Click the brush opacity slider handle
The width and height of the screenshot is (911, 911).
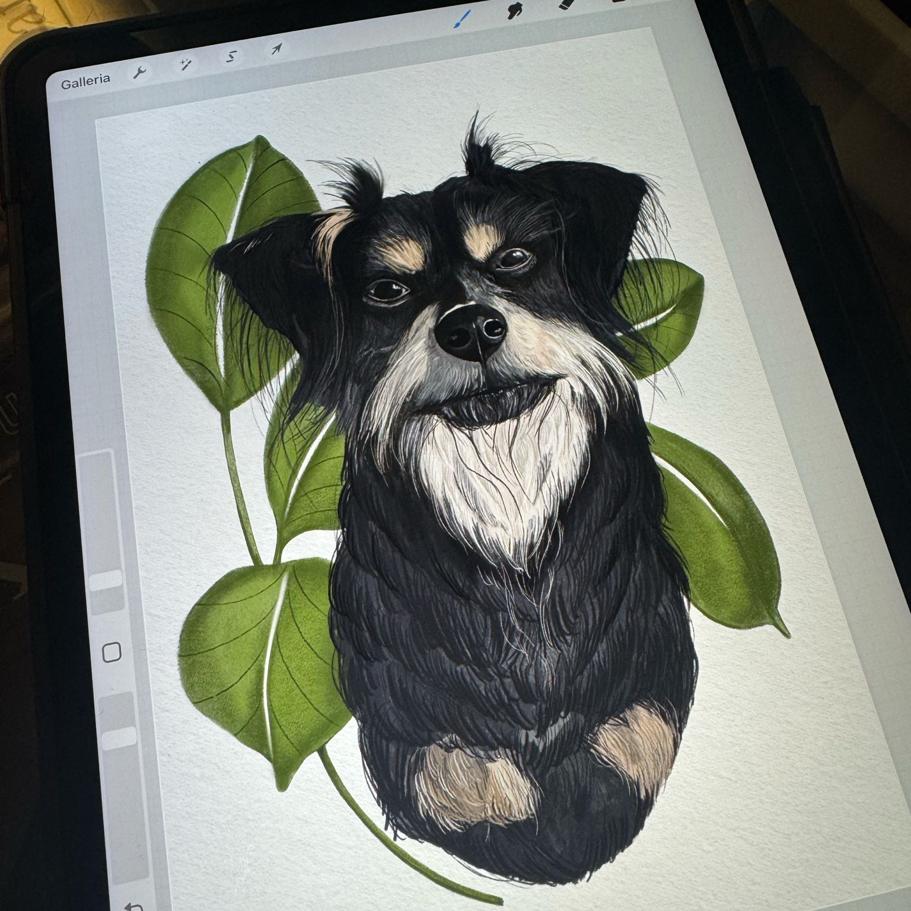[x=119, y=736]
